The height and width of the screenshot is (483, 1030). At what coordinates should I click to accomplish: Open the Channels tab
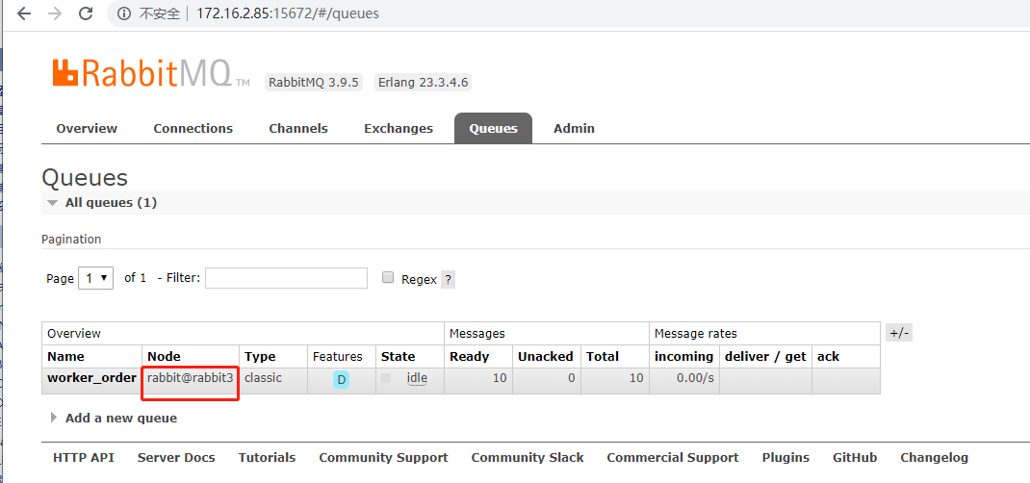coord(298,129)
